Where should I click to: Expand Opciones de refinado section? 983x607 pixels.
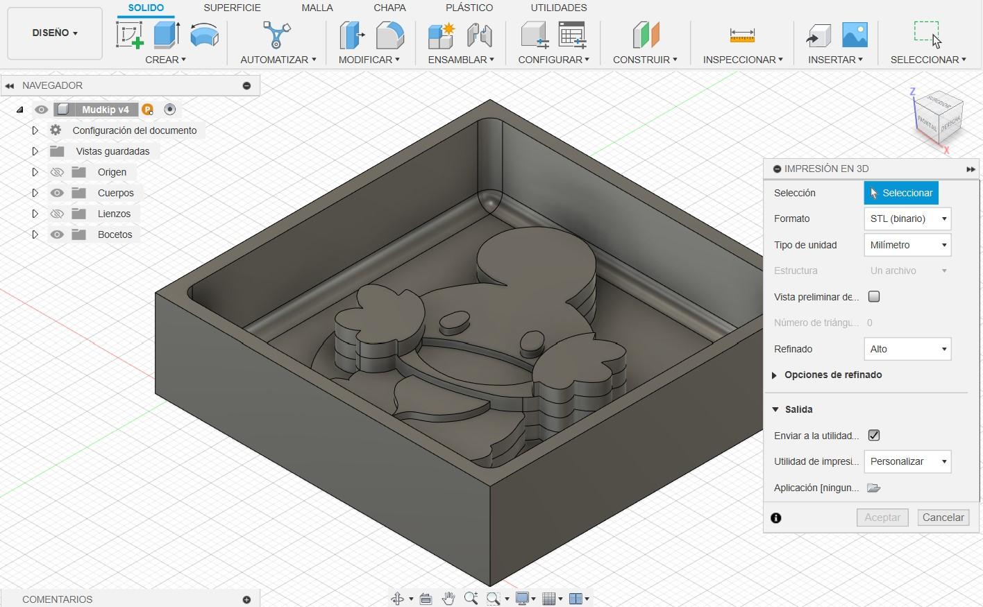(775, 375)
